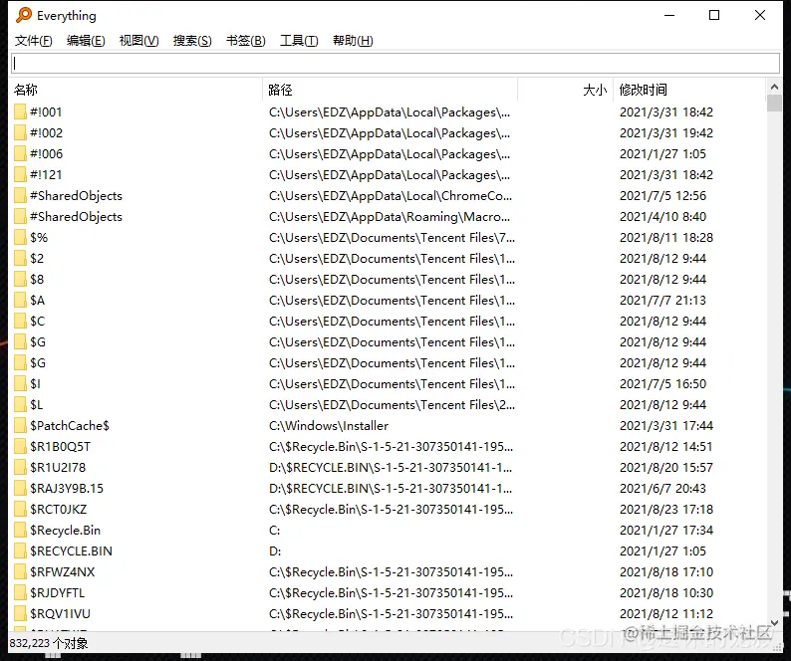
Task: Click date 2021/6/7 20:43
Action: click(x=662, y=489)
